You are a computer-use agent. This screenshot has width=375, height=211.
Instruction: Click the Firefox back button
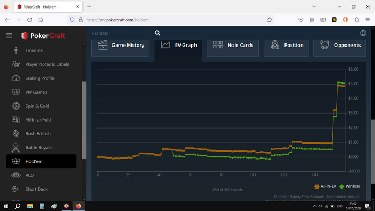click(x=7, y=20)
